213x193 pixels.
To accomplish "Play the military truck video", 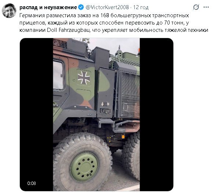I will [x=97, y=115].
